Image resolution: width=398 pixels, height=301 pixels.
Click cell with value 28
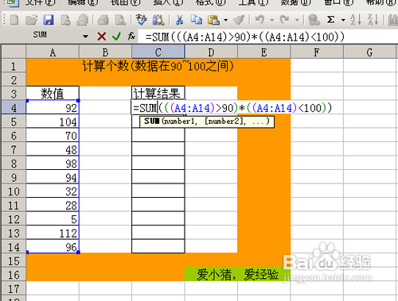53,205
